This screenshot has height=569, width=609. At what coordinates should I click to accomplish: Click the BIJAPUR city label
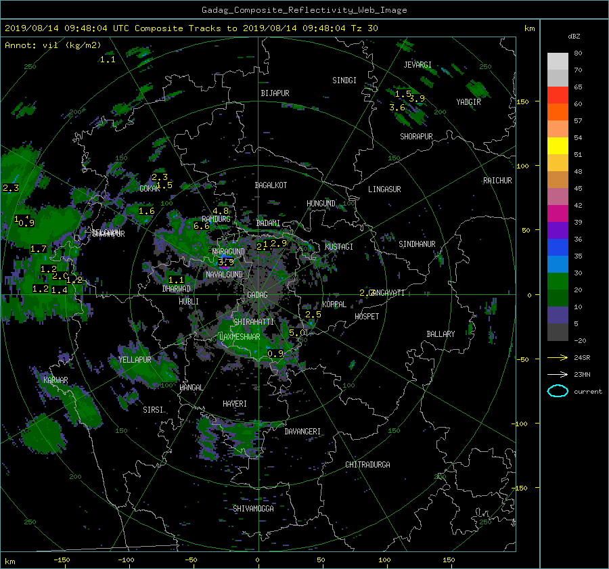(x=275, y=93)
